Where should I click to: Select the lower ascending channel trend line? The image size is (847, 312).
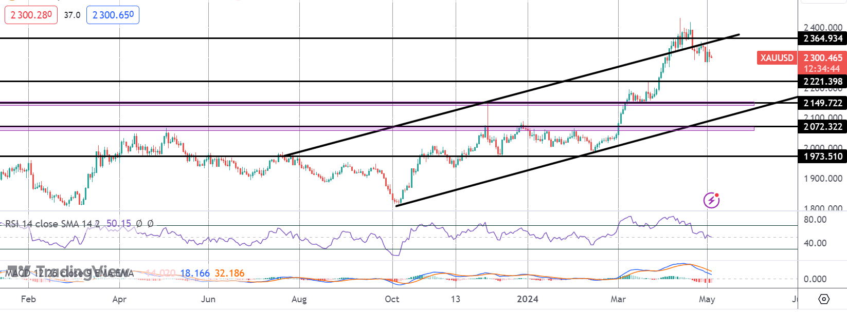pos(597,151)
